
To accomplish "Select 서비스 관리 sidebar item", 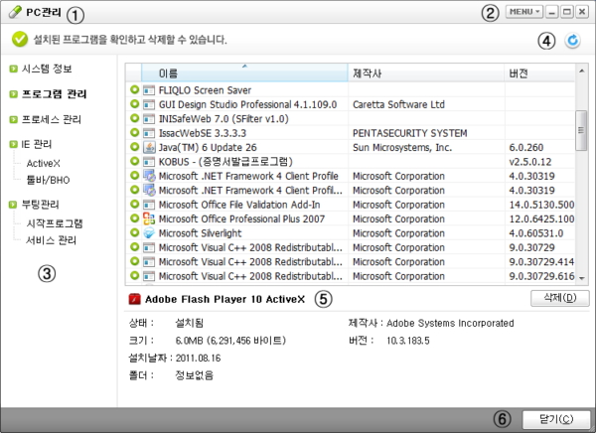I will 51,240.
